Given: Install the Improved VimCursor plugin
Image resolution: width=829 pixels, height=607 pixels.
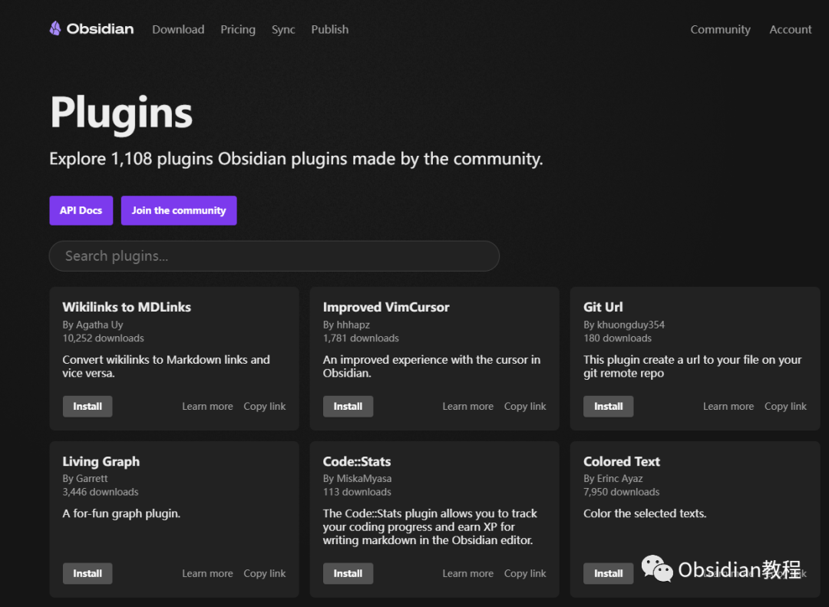Looking at the screenshot, I should tap(348, 407).
